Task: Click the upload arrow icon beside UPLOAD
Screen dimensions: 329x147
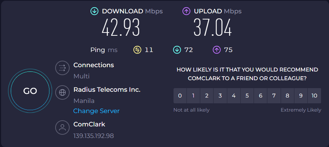Action: click(187, 11)
